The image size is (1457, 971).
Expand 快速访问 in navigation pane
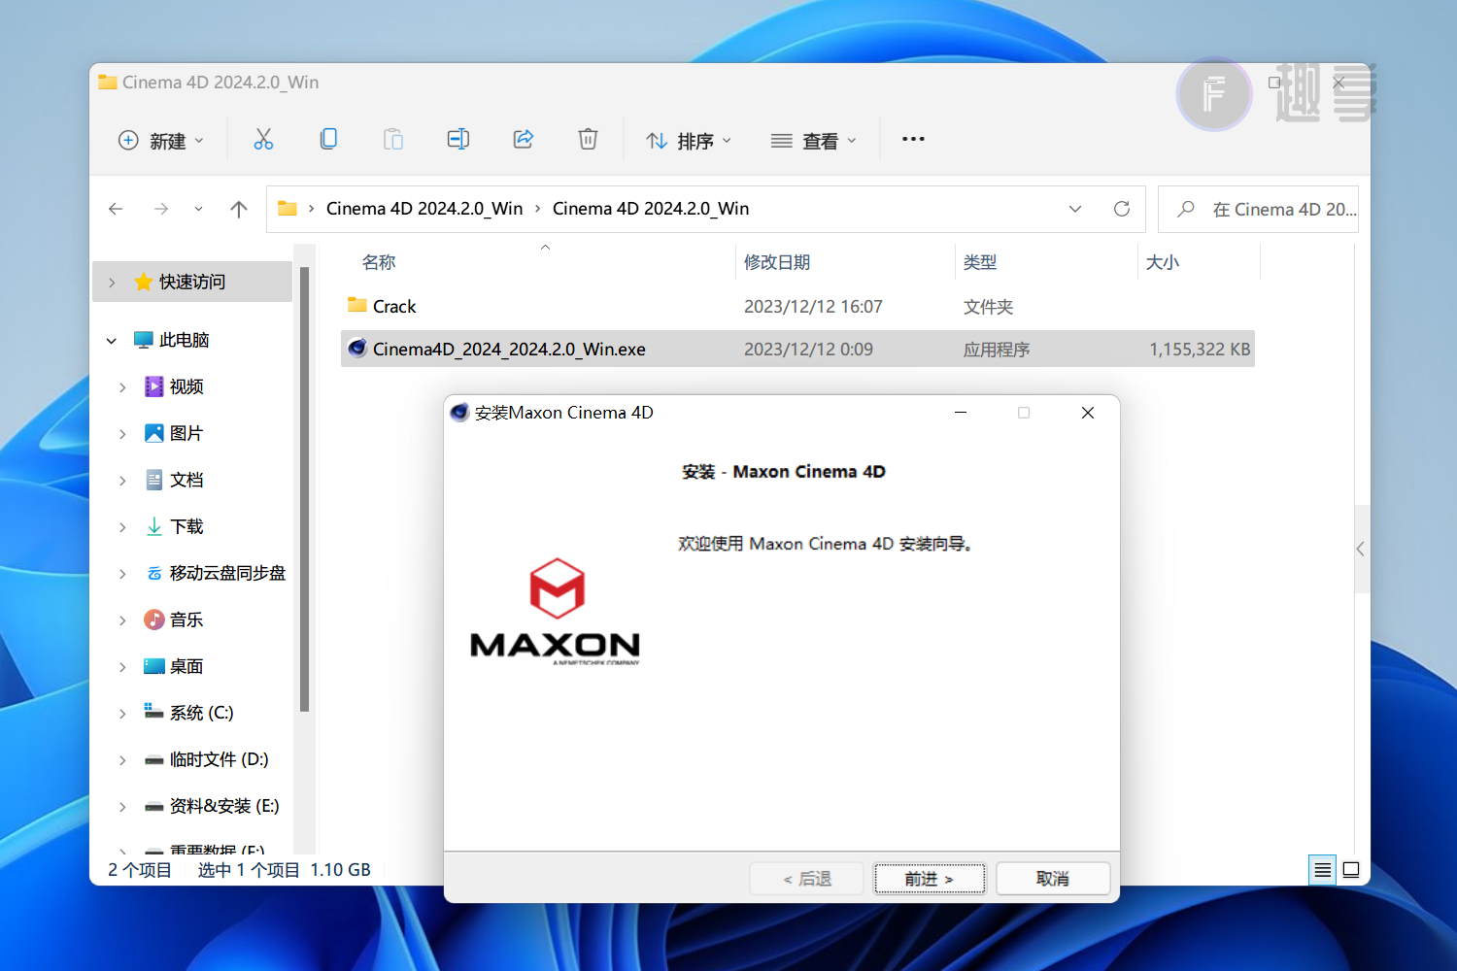pyautogui.click(x=112, y=283)
